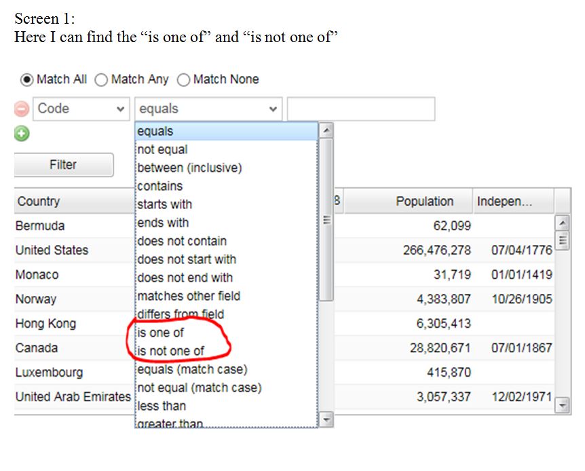Open the Code field dropdown
The width and height of the screenshot is (585, 471).
81,109
